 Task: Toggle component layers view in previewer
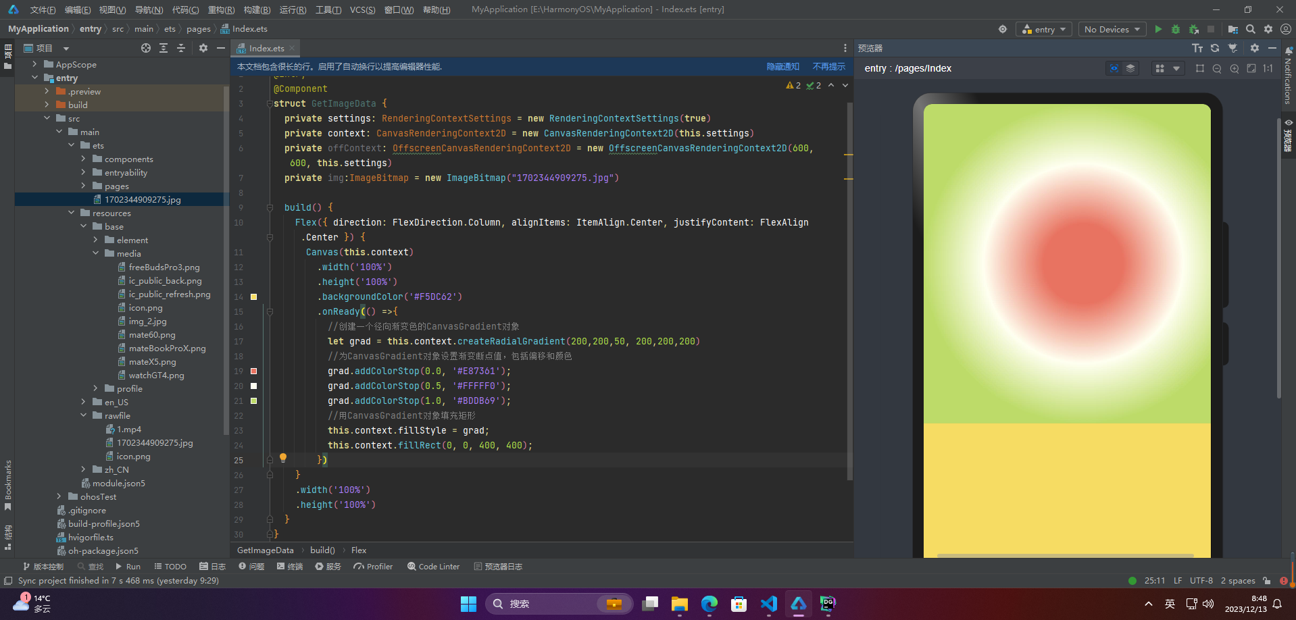click(x=1130, y=68)
